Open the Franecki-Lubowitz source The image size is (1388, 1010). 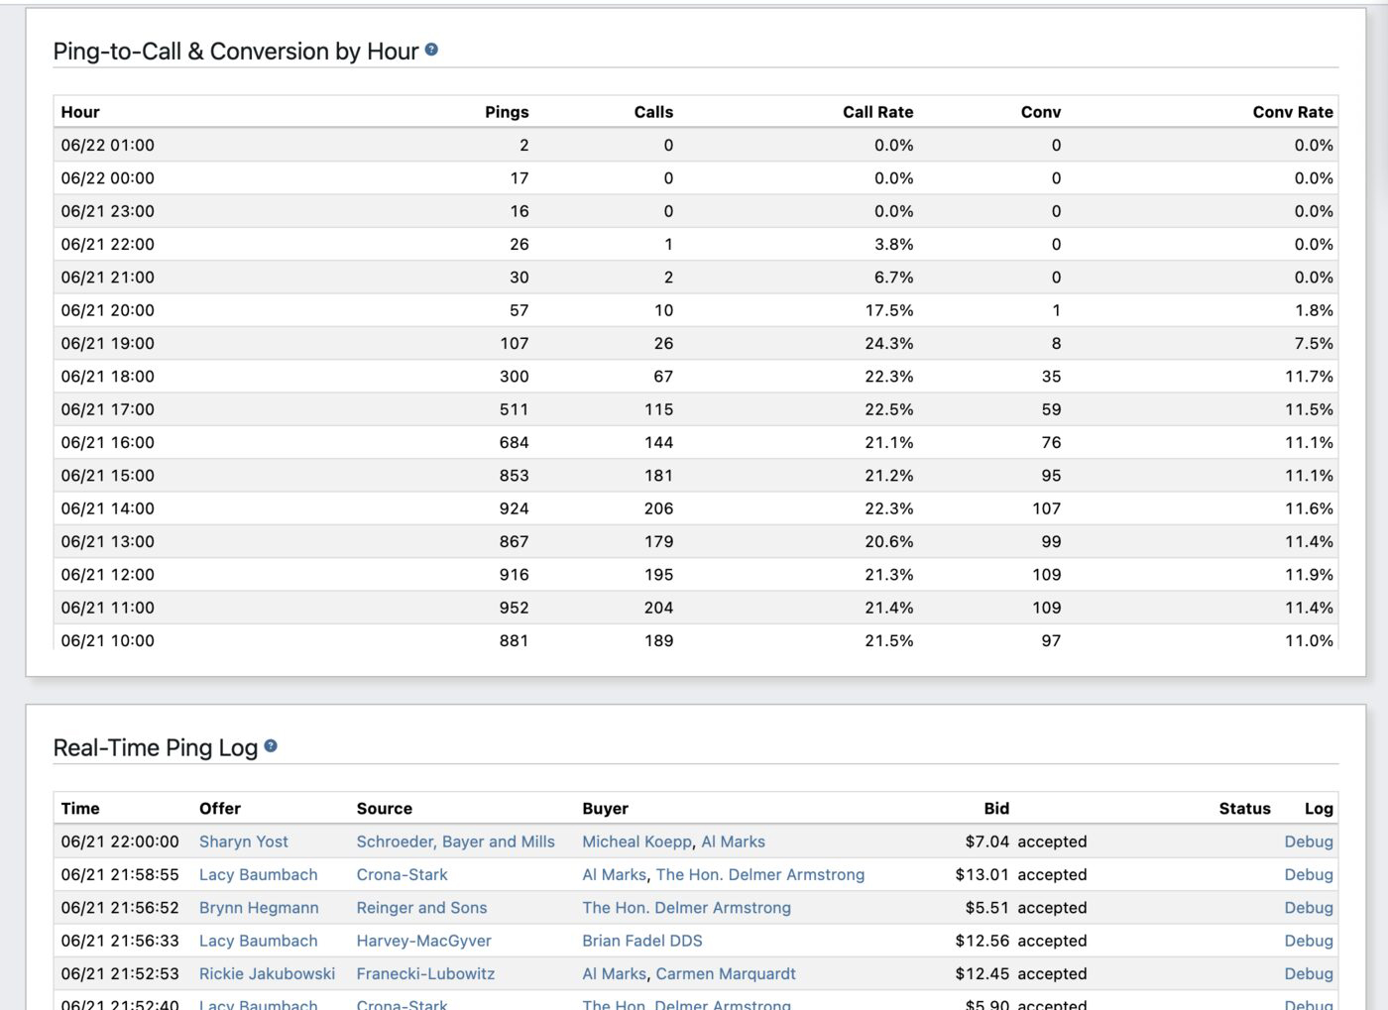tap(426, 973)
